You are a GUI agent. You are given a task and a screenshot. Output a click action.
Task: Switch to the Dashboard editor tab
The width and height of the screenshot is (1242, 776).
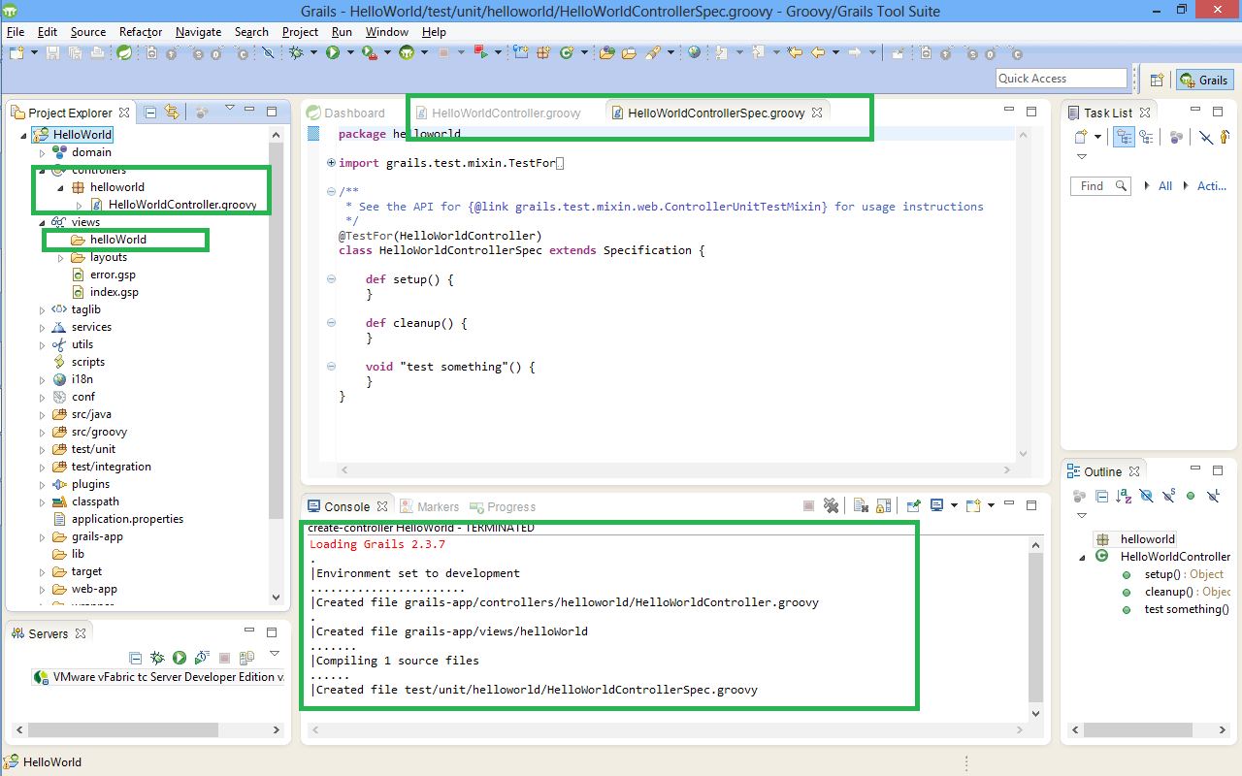click(345, 113)
